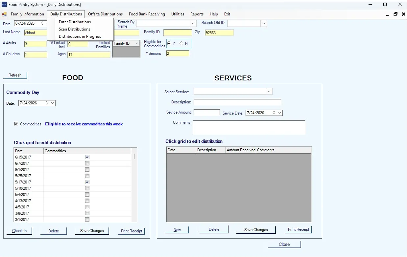407x257 pixels.
Task: Select Y for Eligible for Commodities
Action: 169,43
